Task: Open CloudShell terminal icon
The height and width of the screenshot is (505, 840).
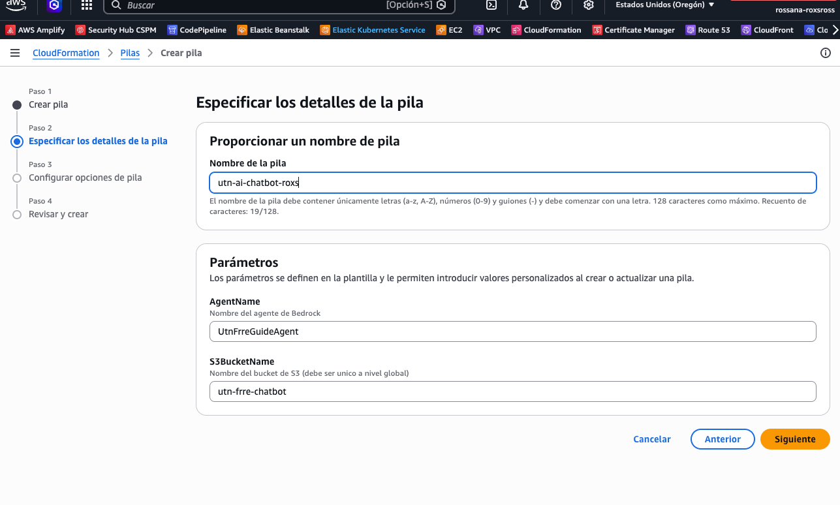Action: [x=491, y=5]
